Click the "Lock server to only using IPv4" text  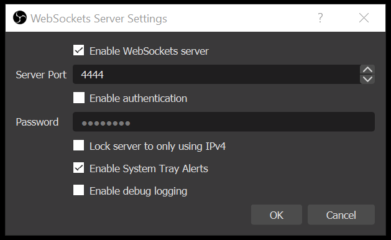click(157, 147)
